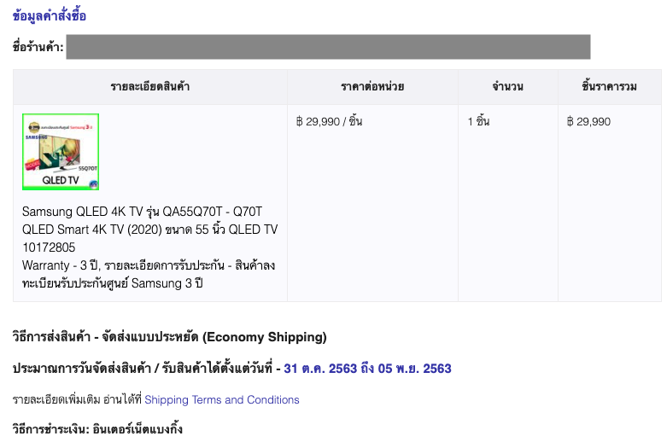The width and height of the screenshot is (667, 442).
Task: Click the greyed-out shop name field
Action: (328, 46)
